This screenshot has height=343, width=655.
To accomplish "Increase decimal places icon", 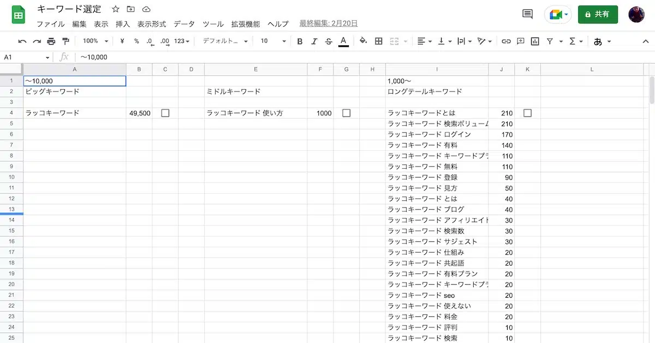I will click(x=164, y=41).
